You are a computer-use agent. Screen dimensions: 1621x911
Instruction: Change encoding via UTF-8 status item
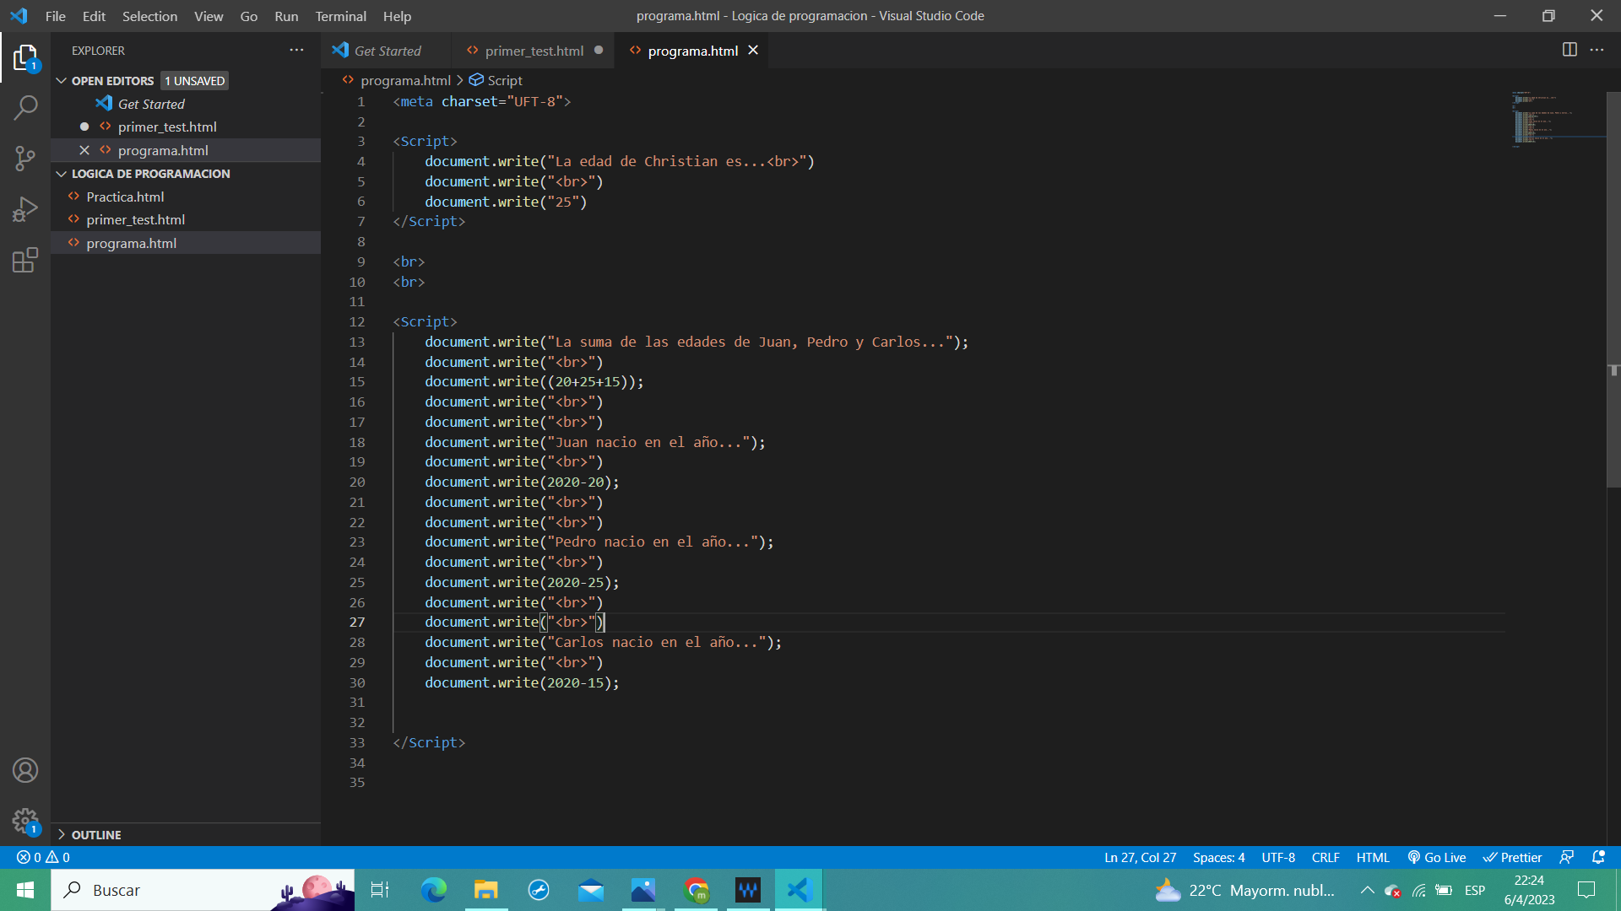click(1277, 857)
